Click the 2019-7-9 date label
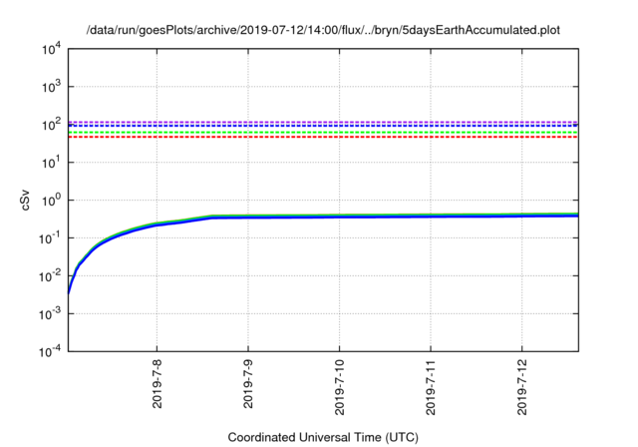The image size is (638, 447). (248, 383)
